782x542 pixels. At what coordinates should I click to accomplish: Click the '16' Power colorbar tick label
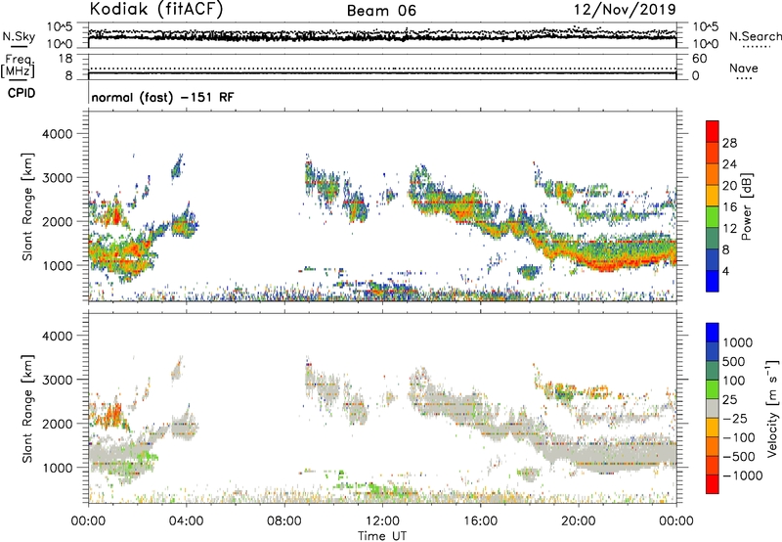(x=729, y=207)
